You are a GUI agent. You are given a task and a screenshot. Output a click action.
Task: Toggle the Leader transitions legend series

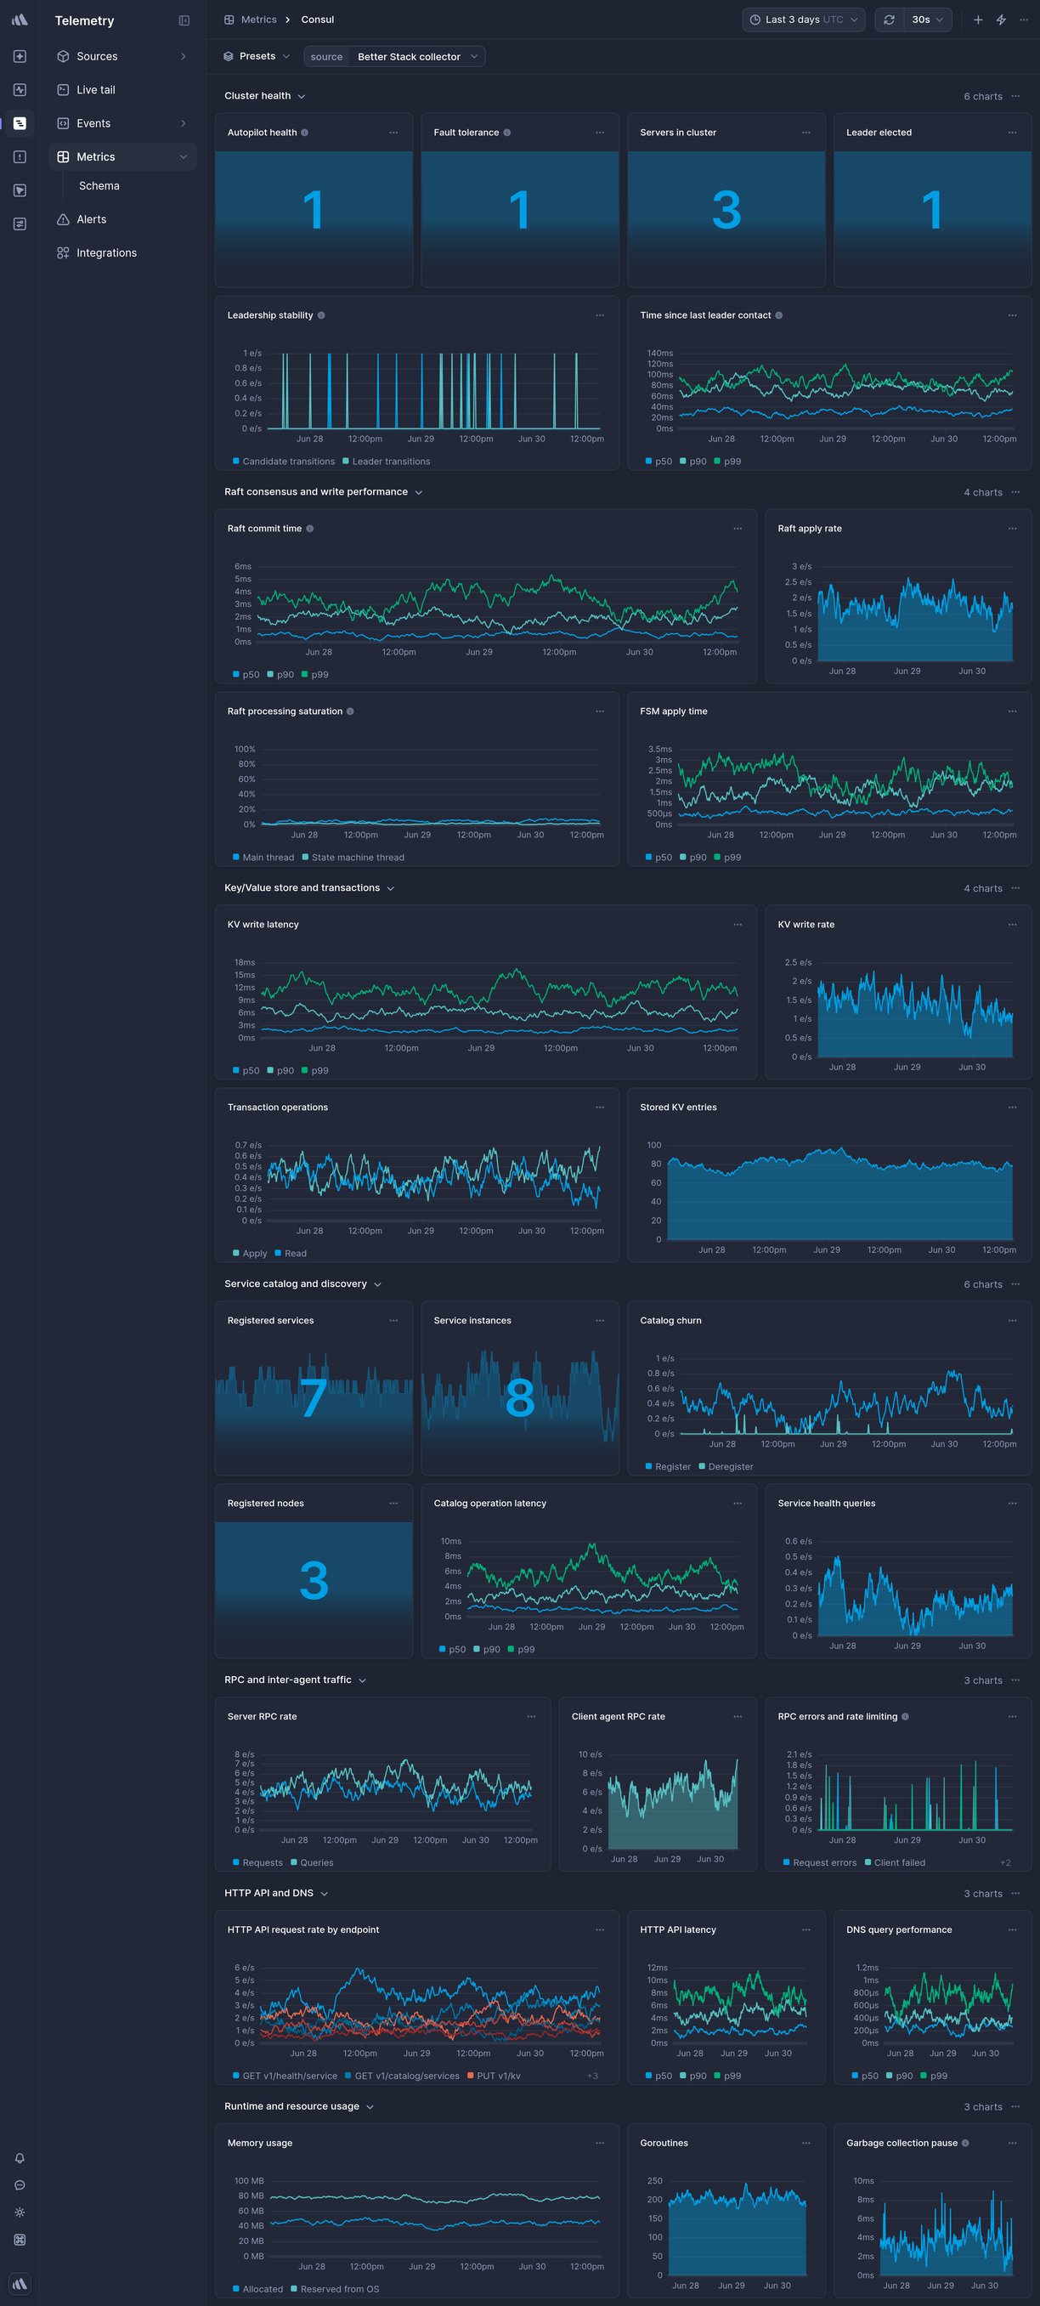pos(386,462)
